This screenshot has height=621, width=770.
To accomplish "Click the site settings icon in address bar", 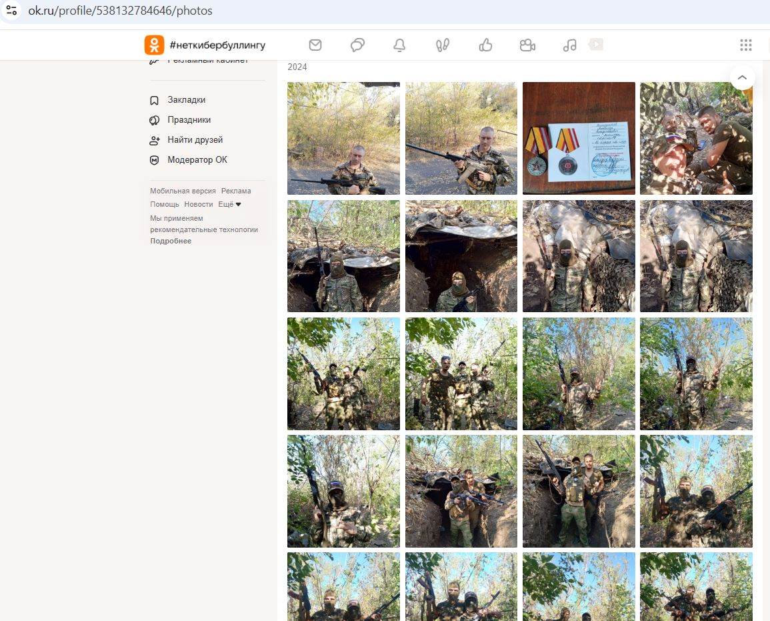I will pos(11,10).
